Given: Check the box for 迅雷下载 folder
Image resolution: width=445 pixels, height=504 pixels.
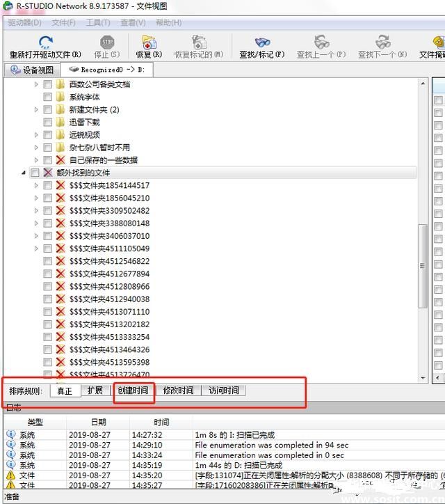Looking at the screenshot, I should click(x=47, y=122).
